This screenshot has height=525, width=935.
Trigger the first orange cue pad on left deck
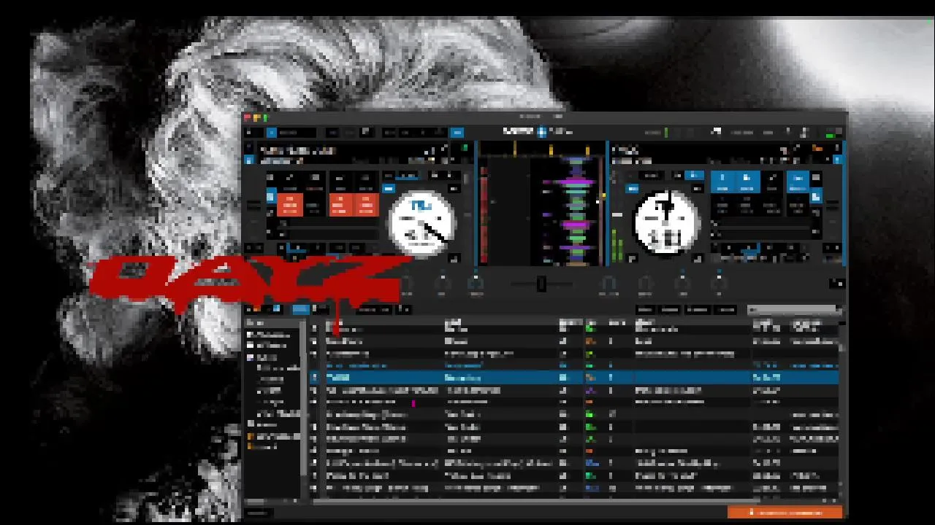(290, 204)
